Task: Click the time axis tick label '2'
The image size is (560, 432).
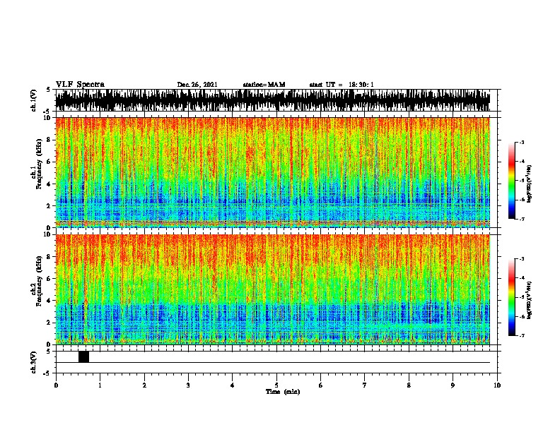Action: point(144,385)
